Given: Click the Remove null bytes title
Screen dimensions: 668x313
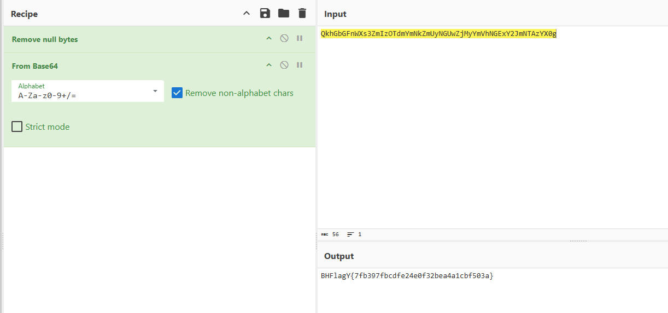Looking at the screenshot, I should (x=45, y=39).
